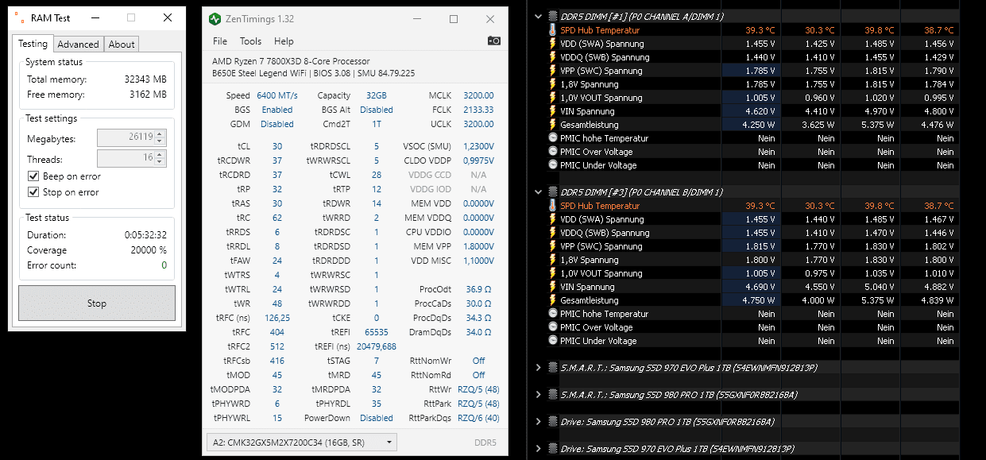This screenshot has height=460, width=986.
Task: Open the Tools menu in ZenTimings
Action: click(x=250, y=41)
